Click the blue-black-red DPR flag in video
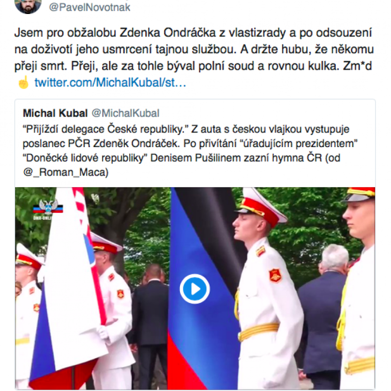 [x=205, y=287]
